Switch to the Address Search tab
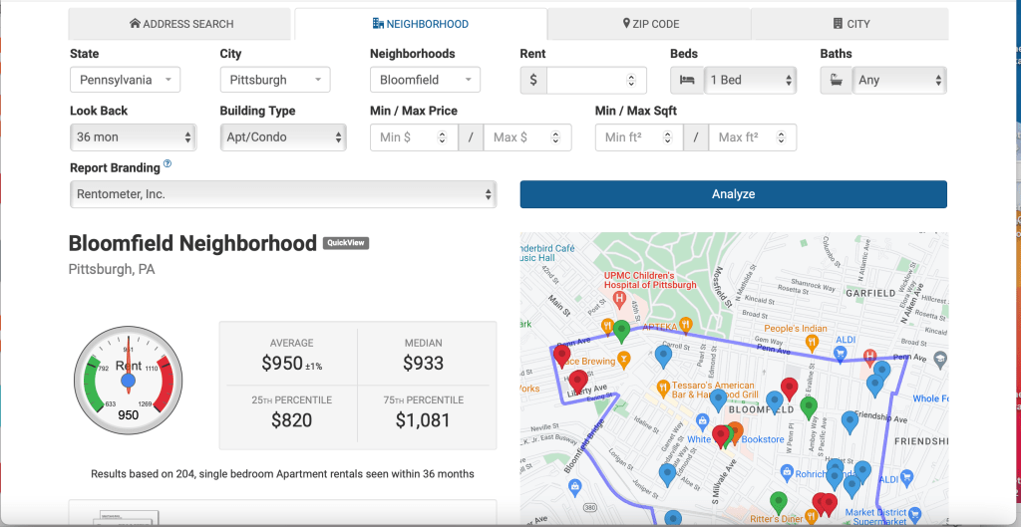 point(181,24)
